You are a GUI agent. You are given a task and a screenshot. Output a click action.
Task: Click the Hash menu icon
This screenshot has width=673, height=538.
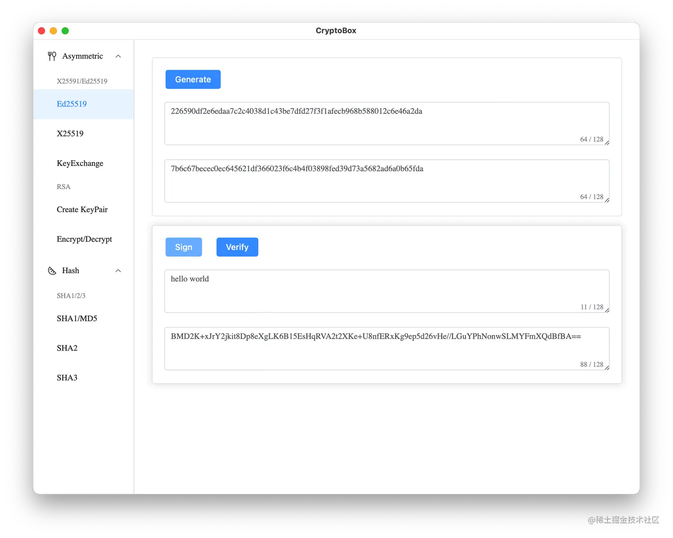52,271
